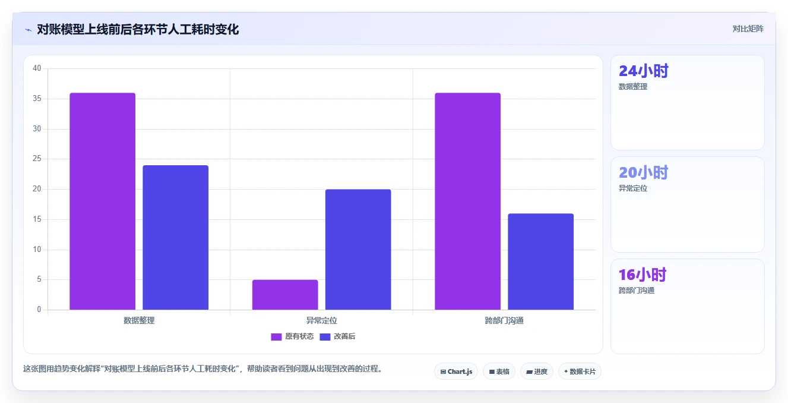This screenshot has width=788, height=403.
Task: Click the lightning icon beside the chart title
Action: (28, 29)
